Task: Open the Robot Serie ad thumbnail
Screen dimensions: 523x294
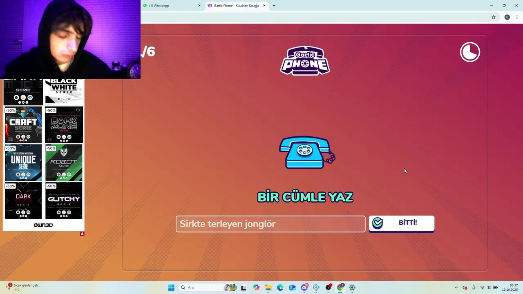Action: (64, 163)
